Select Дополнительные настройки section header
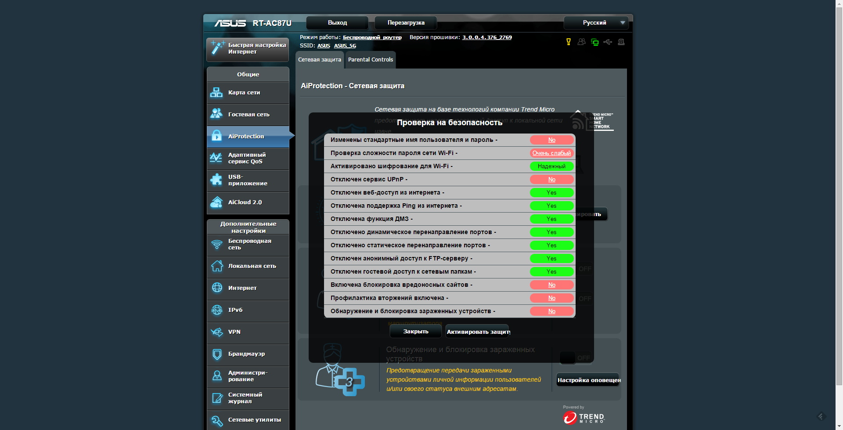The height and width of the screenshot is (430, 843). point(248,227)
